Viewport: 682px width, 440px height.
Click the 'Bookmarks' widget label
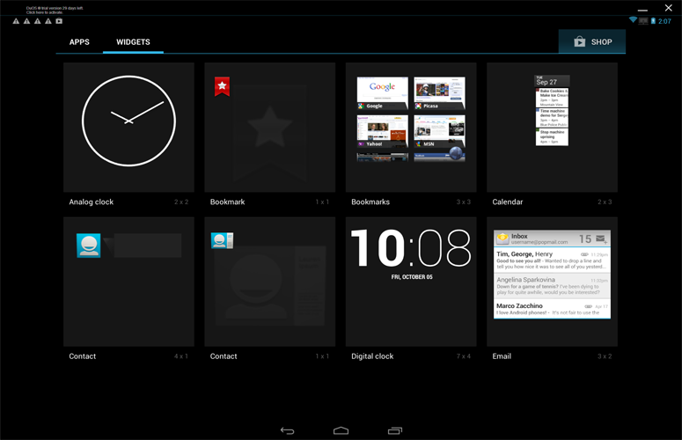pos(370,202)
